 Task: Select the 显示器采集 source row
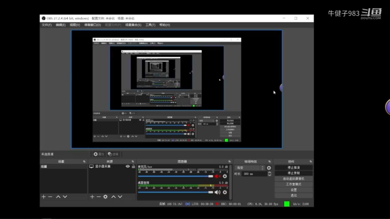tap(112, 166)
